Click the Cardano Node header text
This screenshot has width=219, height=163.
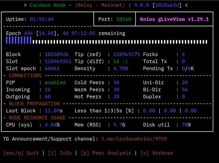coord(48,5)
